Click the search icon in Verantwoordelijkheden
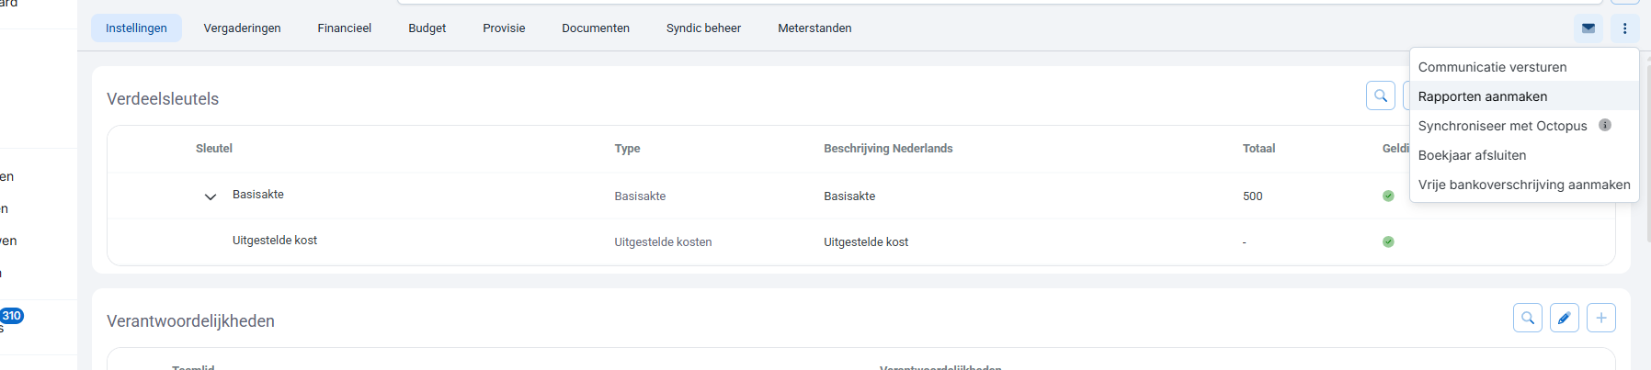Viewport: 1651px width, 370px height. (1527, 318)
